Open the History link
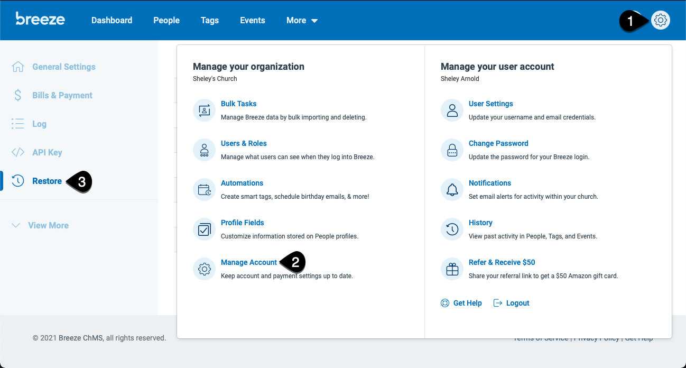 [480, 223]
